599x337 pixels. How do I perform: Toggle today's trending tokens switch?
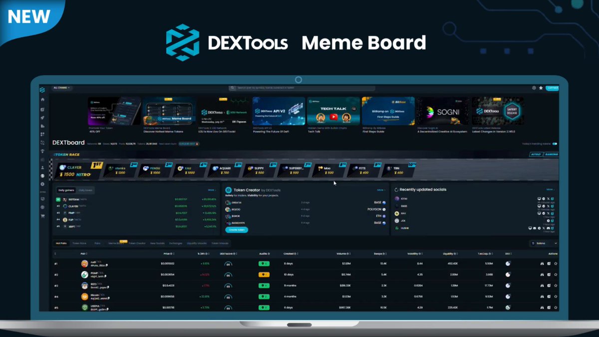555,144
